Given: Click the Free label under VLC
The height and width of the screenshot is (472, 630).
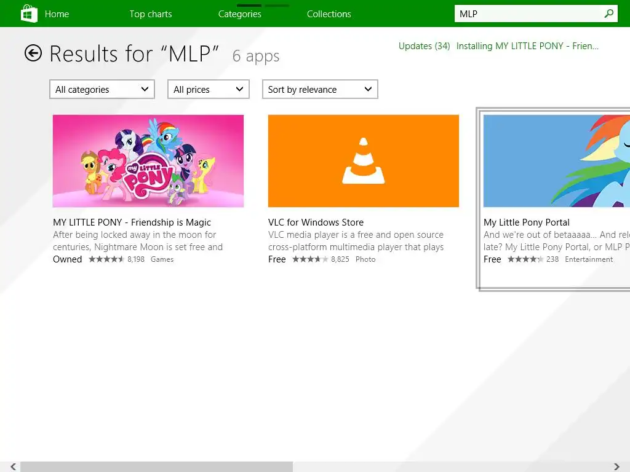Looking at the screenshot, I should (x=277, y=259).
